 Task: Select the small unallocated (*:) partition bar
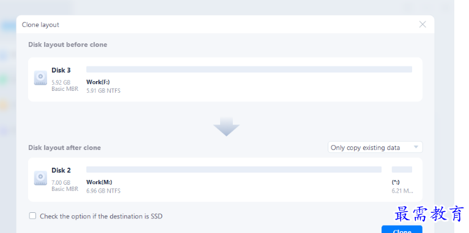[x=402, y=170]
